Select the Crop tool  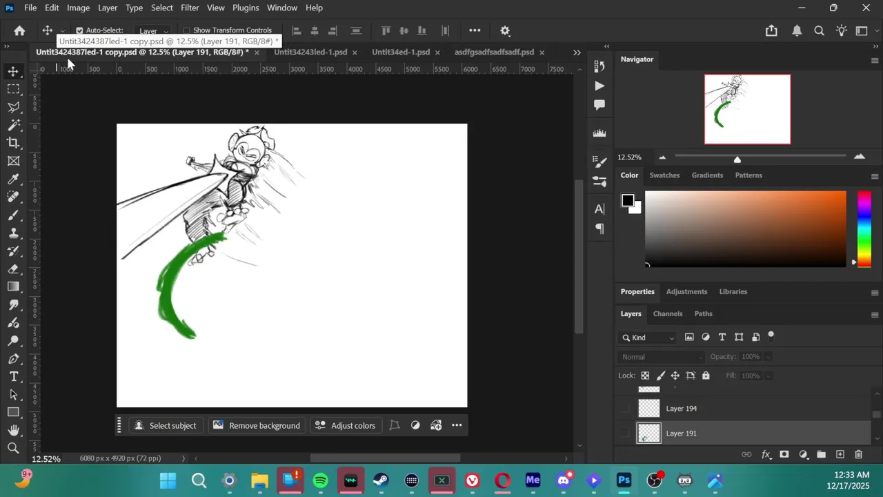pos(13,143)
